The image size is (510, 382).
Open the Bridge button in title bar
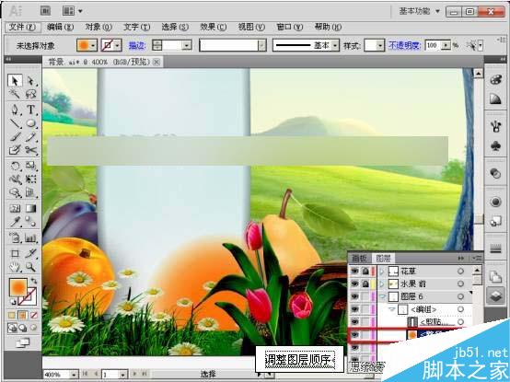point(45,11)
